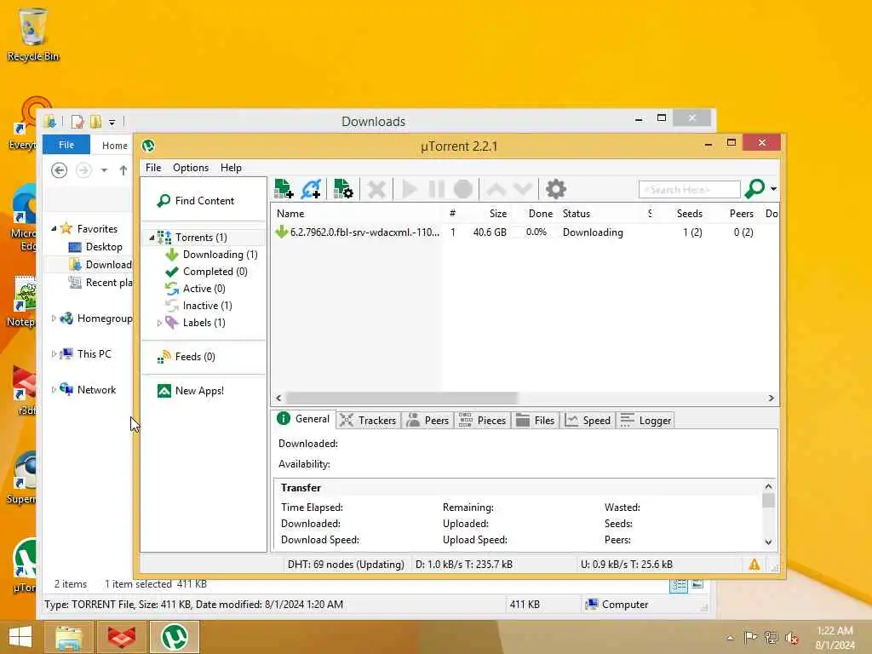872x654 pixels.
Task: Click the green search magnifier icon
Action: click(x=754, y=189)
